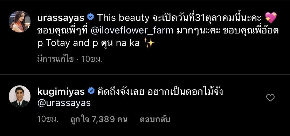Tap the sparkling pink heart emoji

pos(271,18)
